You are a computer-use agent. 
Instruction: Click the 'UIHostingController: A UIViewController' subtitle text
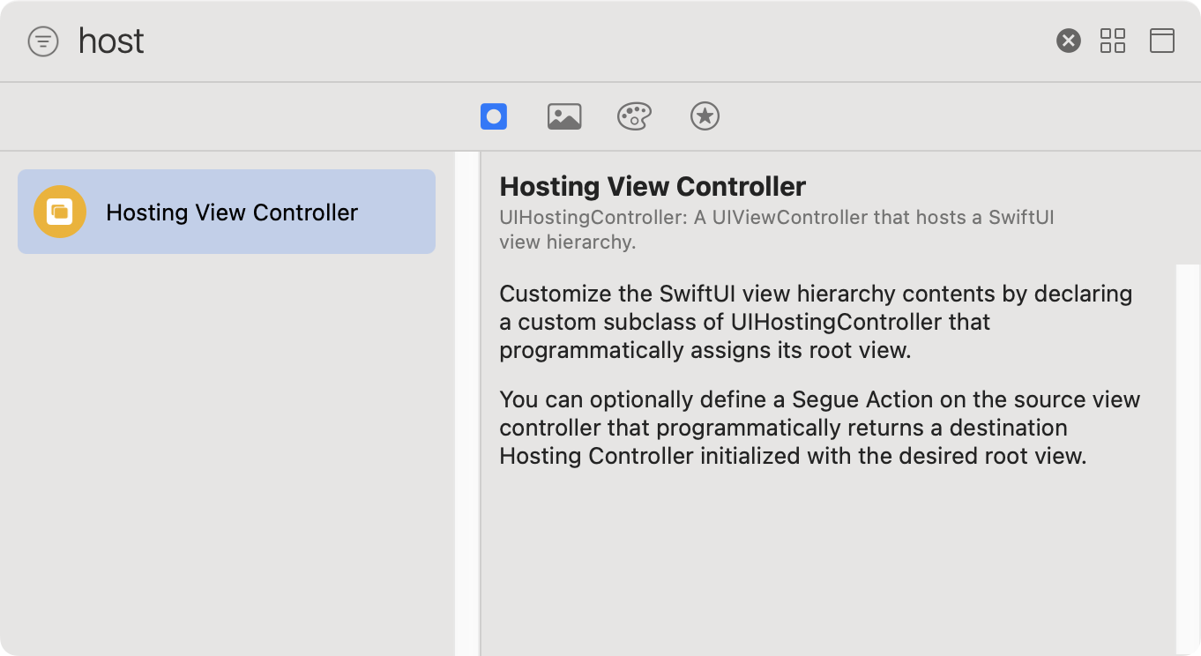click(x=777, y=229)
